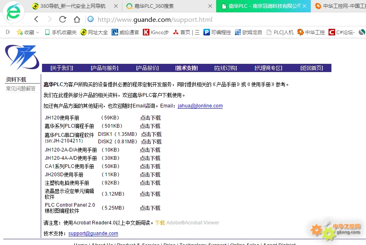
Task: Download PLC Control Panel 2.0 (5.25MB)
Action: pyautogui.click(x=150, y=208)
